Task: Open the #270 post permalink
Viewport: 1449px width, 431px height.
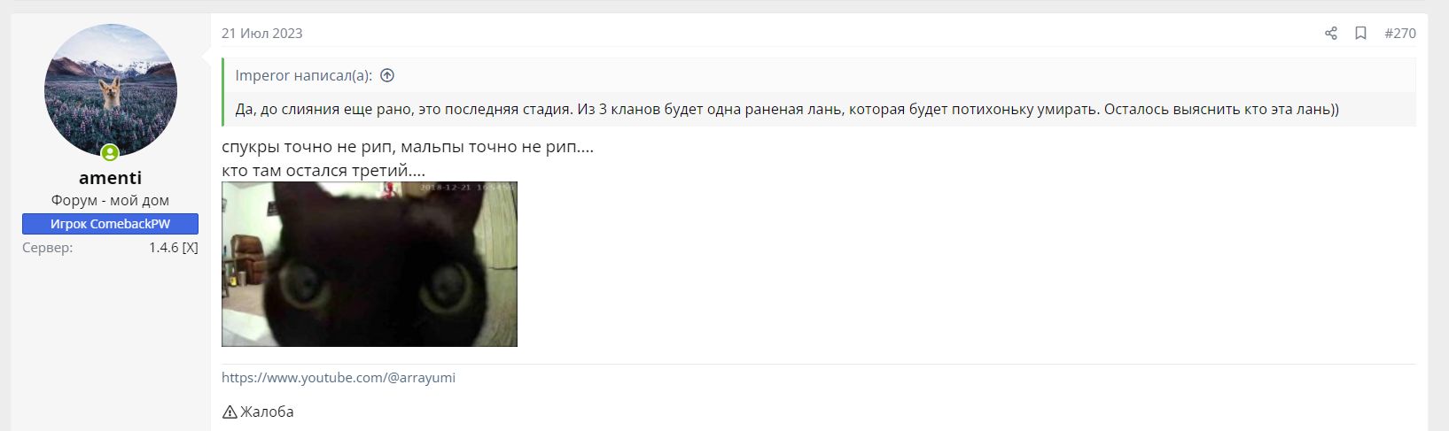Action: (1400, 33)
